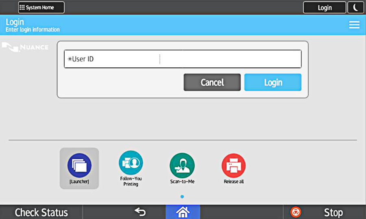
Task: Go to the blue Home house icon
Action: 183,212
